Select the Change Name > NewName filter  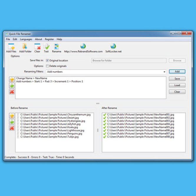point(32,78)
